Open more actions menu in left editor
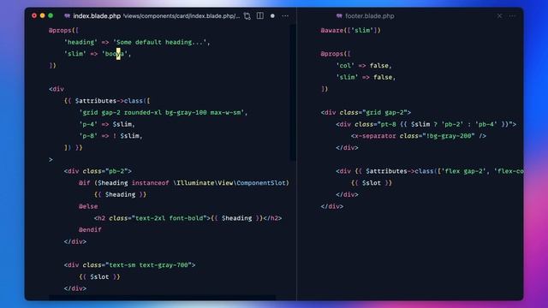Image resolution: width=548 pixels, height=308 pixels. (285, 16)
